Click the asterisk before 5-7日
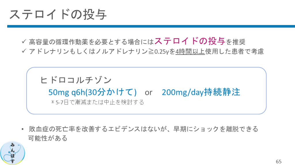 [53, 102]
